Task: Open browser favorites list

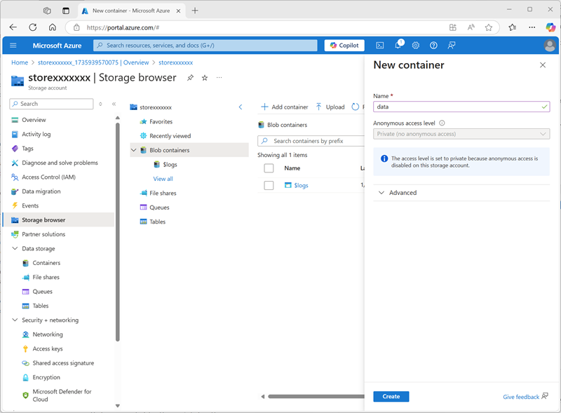Action: pos(513,27)
